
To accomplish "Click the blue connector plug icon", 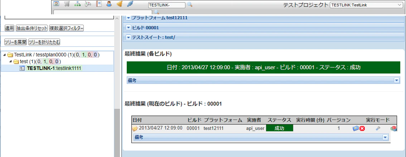I will 130,4.
